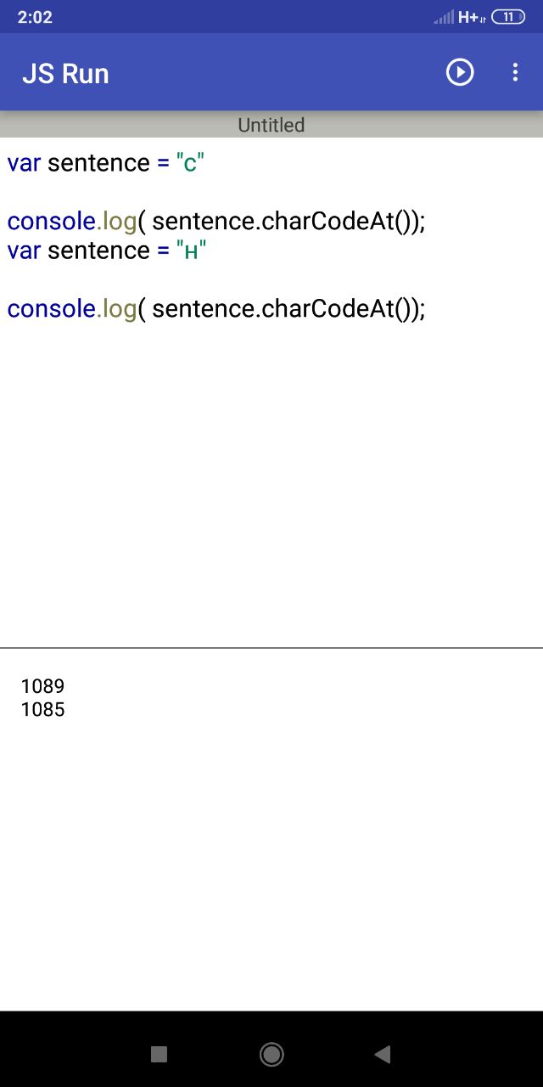Open recent apps with the square button
The width and height of the screenshot is (543, 1087).
point(159,1055)
